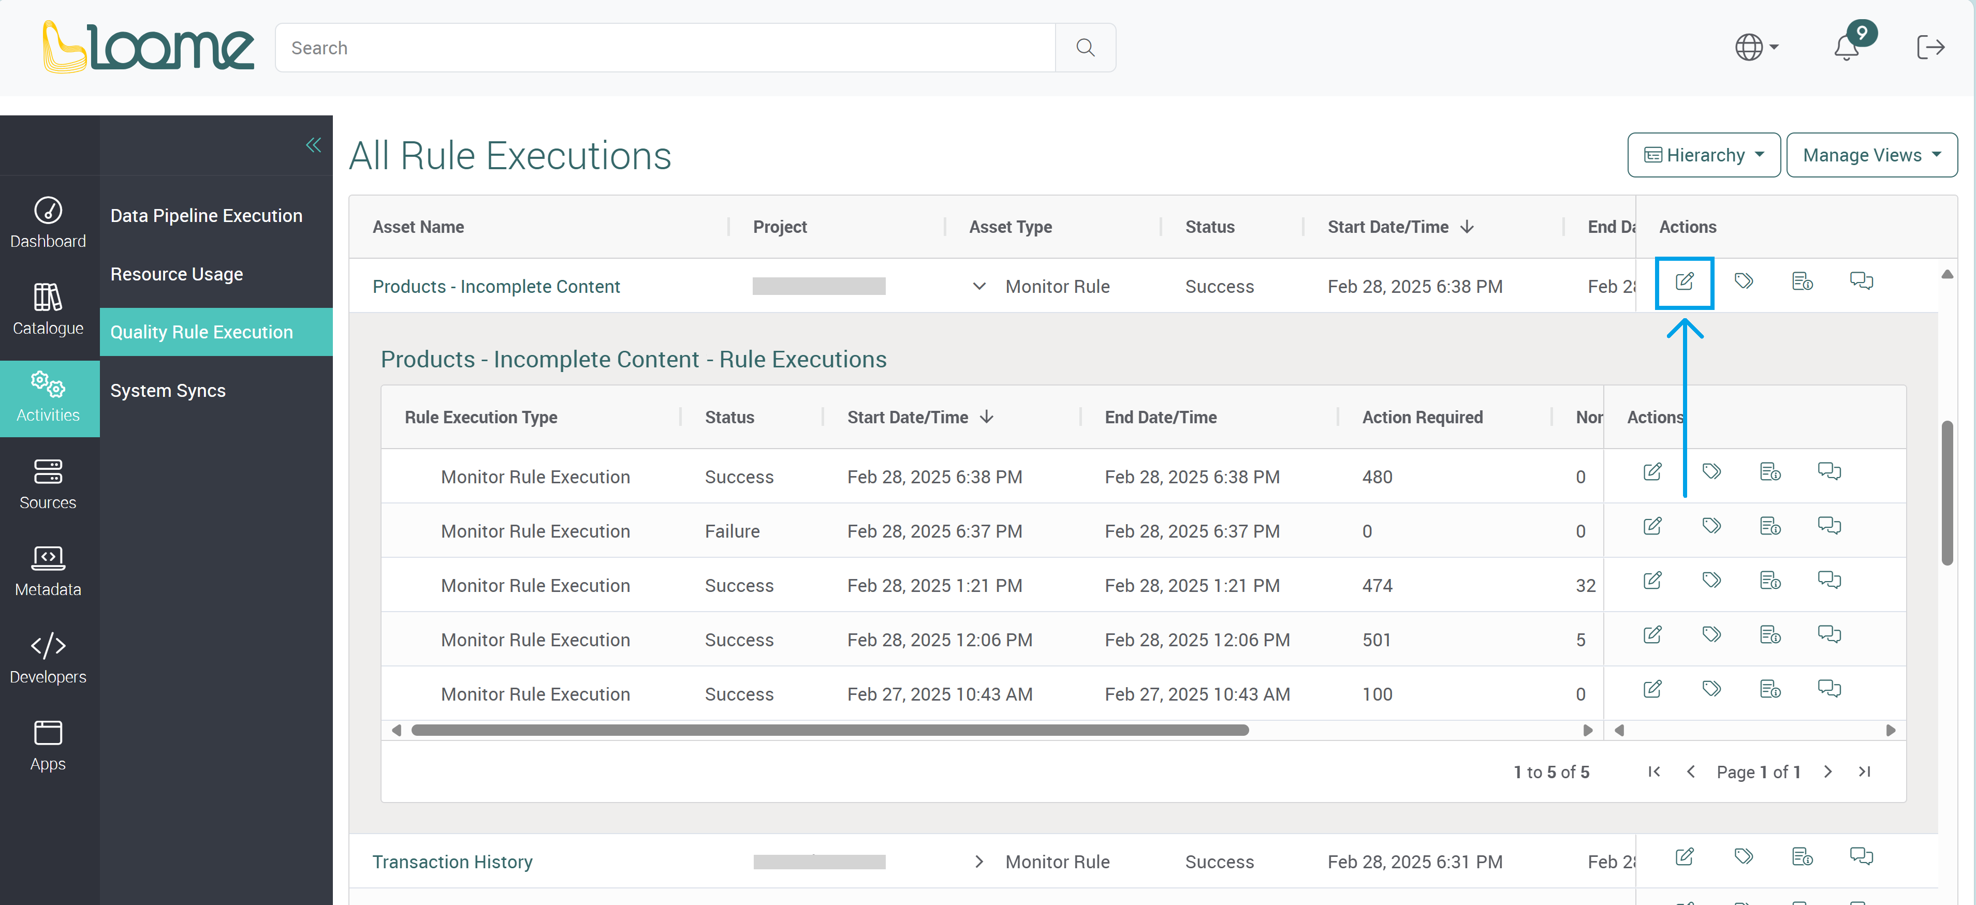
Task: Click edit icon for Feb 27 10:43 AM execution
Action: pyautogui.click(x=1652, y=689)
